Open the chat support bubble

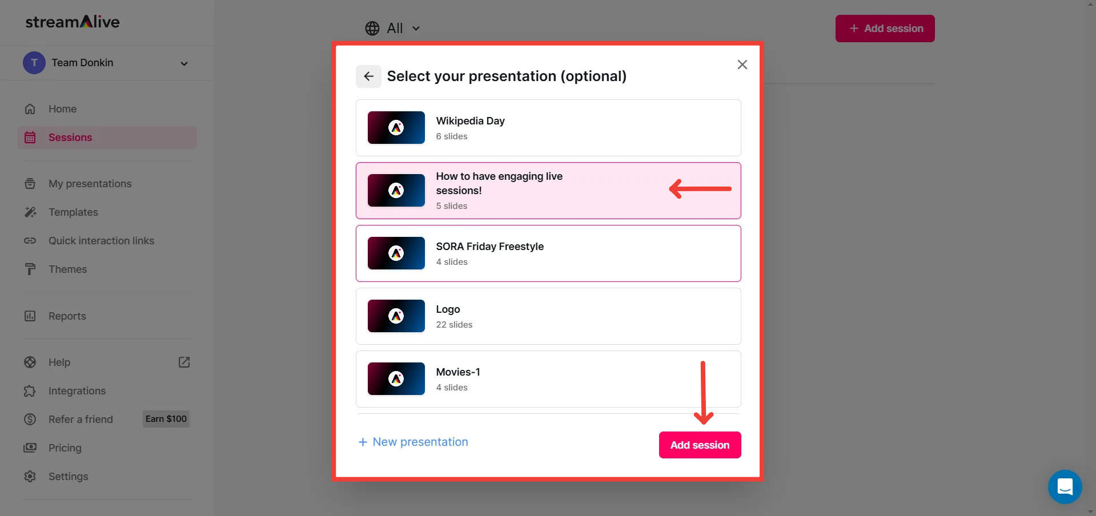1065,487
